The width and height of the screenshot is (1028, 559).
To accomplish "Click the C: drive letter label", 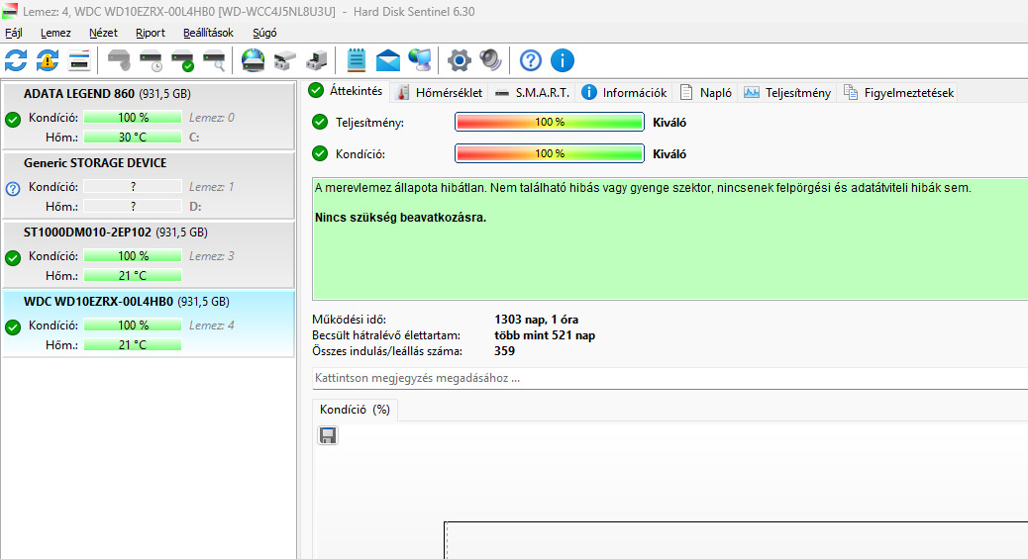I will (194, 137).
